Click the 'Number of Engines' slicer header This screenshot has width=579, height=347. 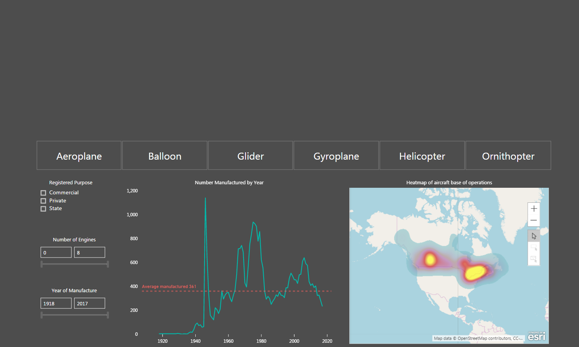pos(74,240)
